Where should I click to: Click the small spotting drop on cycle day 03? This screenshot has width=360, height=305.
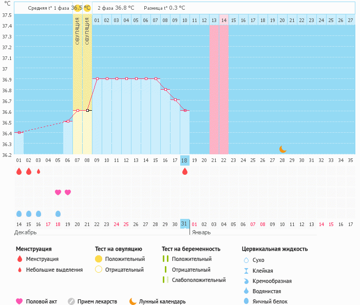coord(39,171)
